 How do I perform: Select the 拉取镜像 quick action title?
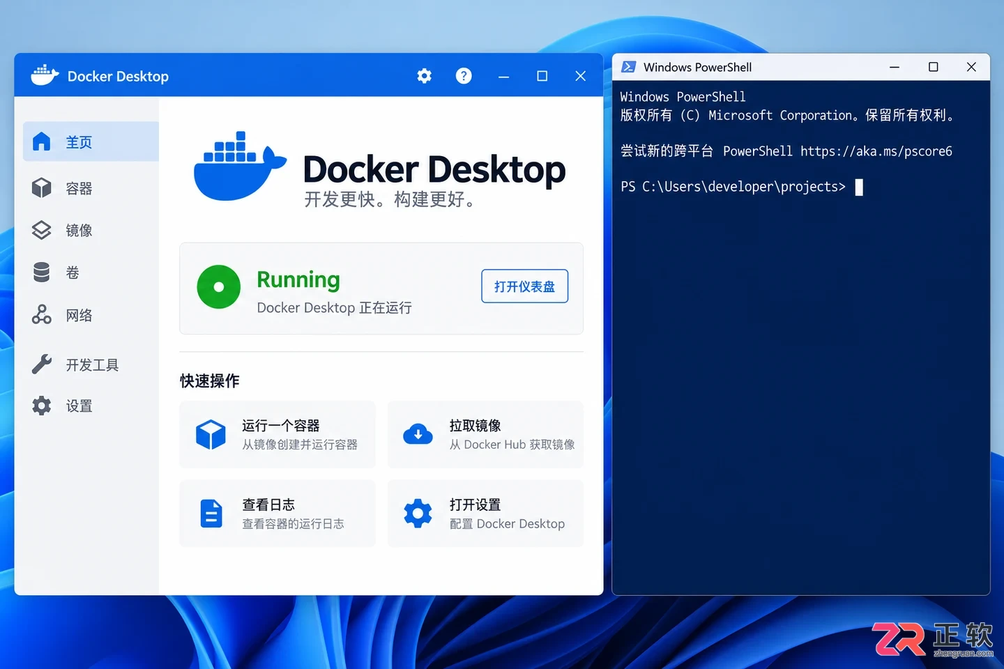pyautogui.click(x=475, y=426)
